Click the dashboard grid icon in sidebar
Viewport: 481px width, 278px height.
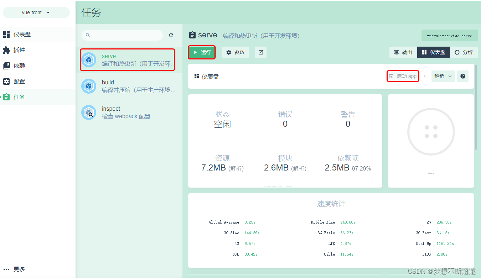coord(6,35)
